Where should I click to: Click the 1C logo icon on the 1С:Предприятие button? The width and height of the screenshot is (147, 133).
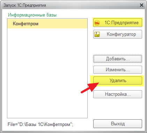[97, 23]
